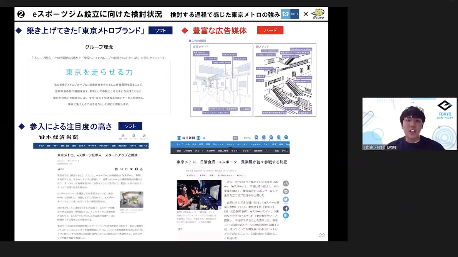Click the Metro Wall Vision diagram label
Image resolution: width=458 pixels, height=257 pixels.
pos(270,51)
